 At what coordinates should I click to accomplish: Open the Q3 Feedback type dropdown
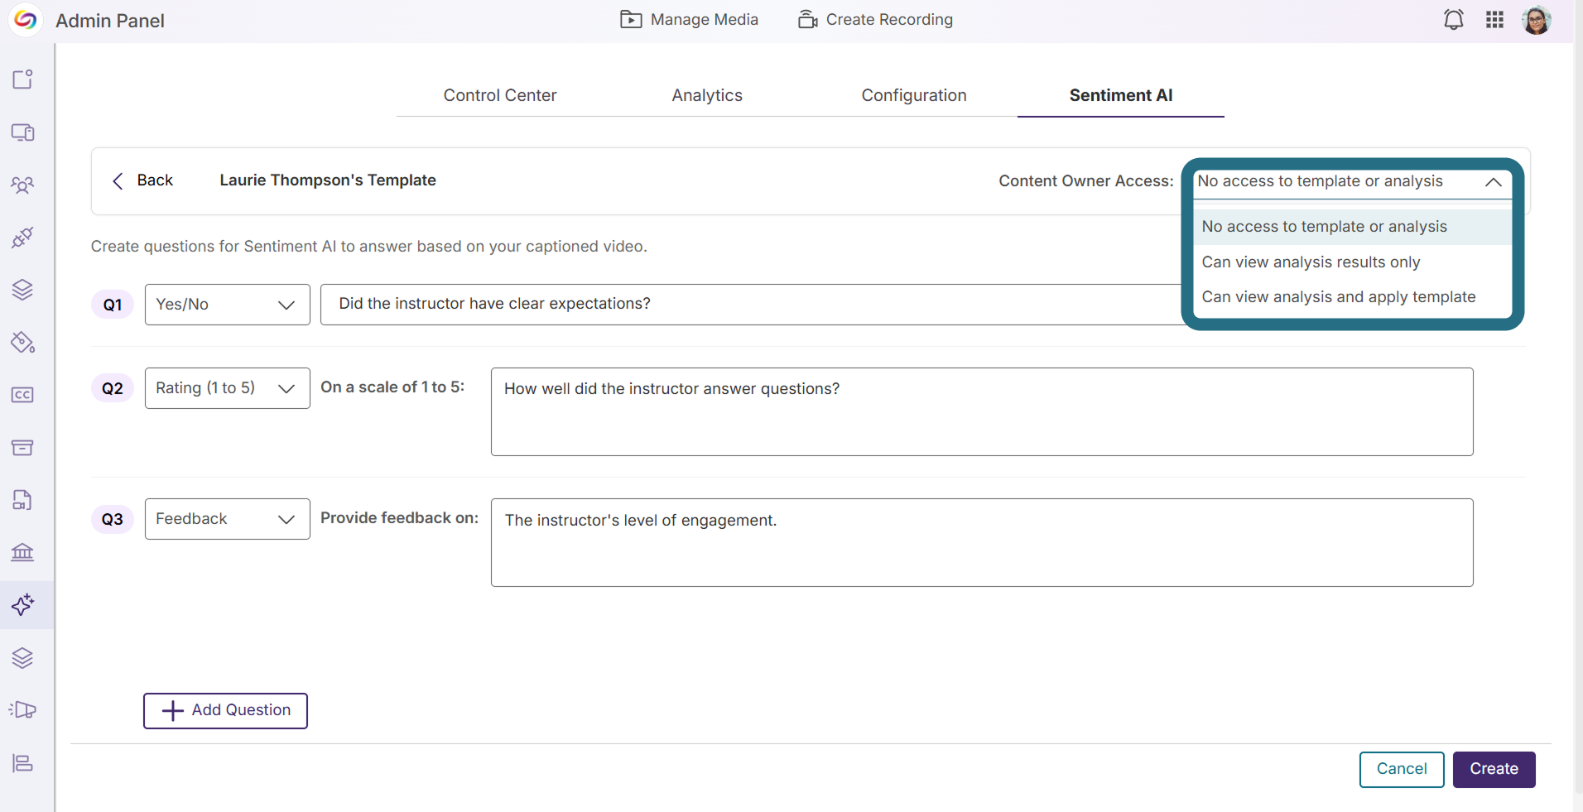[x=227, y=519]
